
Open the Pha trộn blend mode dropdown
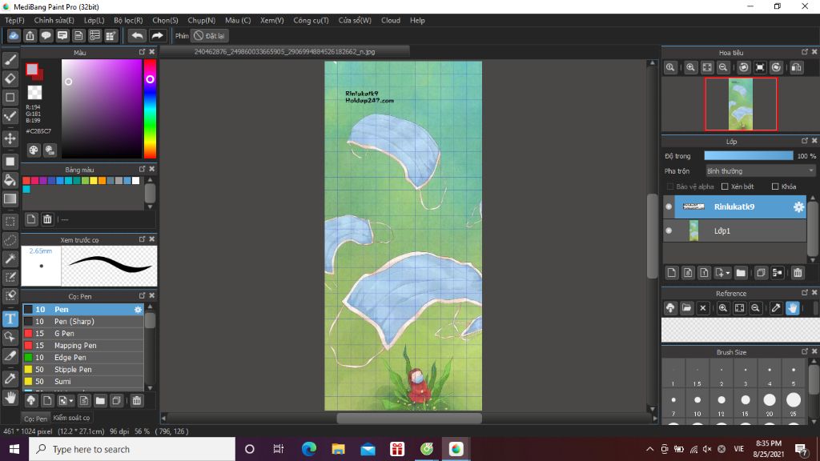pos(760,171)
